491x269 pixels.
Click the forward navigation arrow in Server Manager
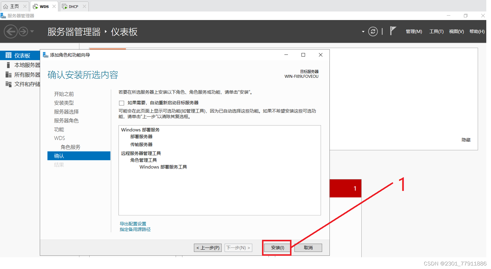[23, 31]
